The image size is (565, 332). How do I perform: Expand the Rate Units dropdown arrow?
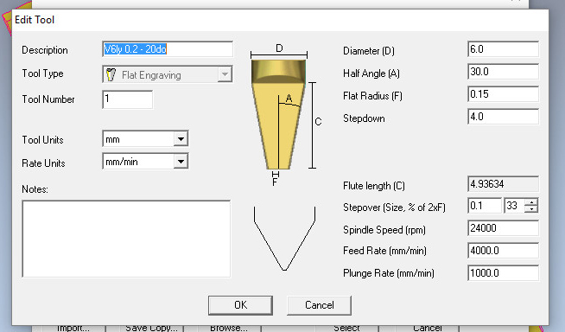(181, 162)
